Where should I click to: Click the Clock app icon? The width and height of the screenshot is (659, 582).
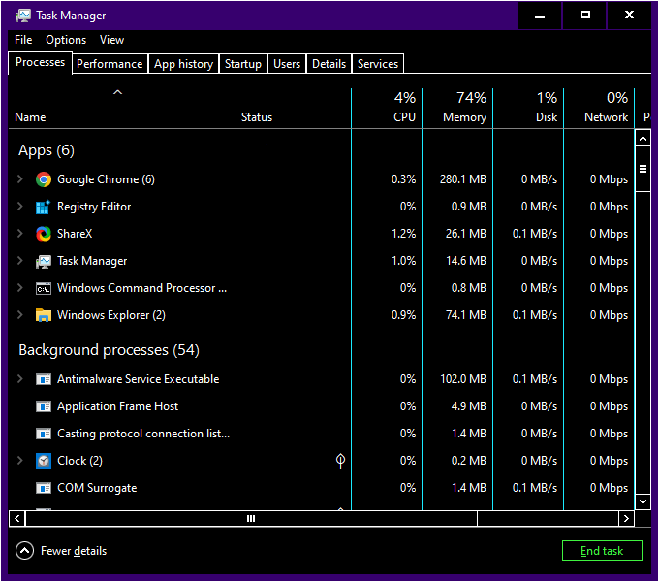(x=44, y=461)
